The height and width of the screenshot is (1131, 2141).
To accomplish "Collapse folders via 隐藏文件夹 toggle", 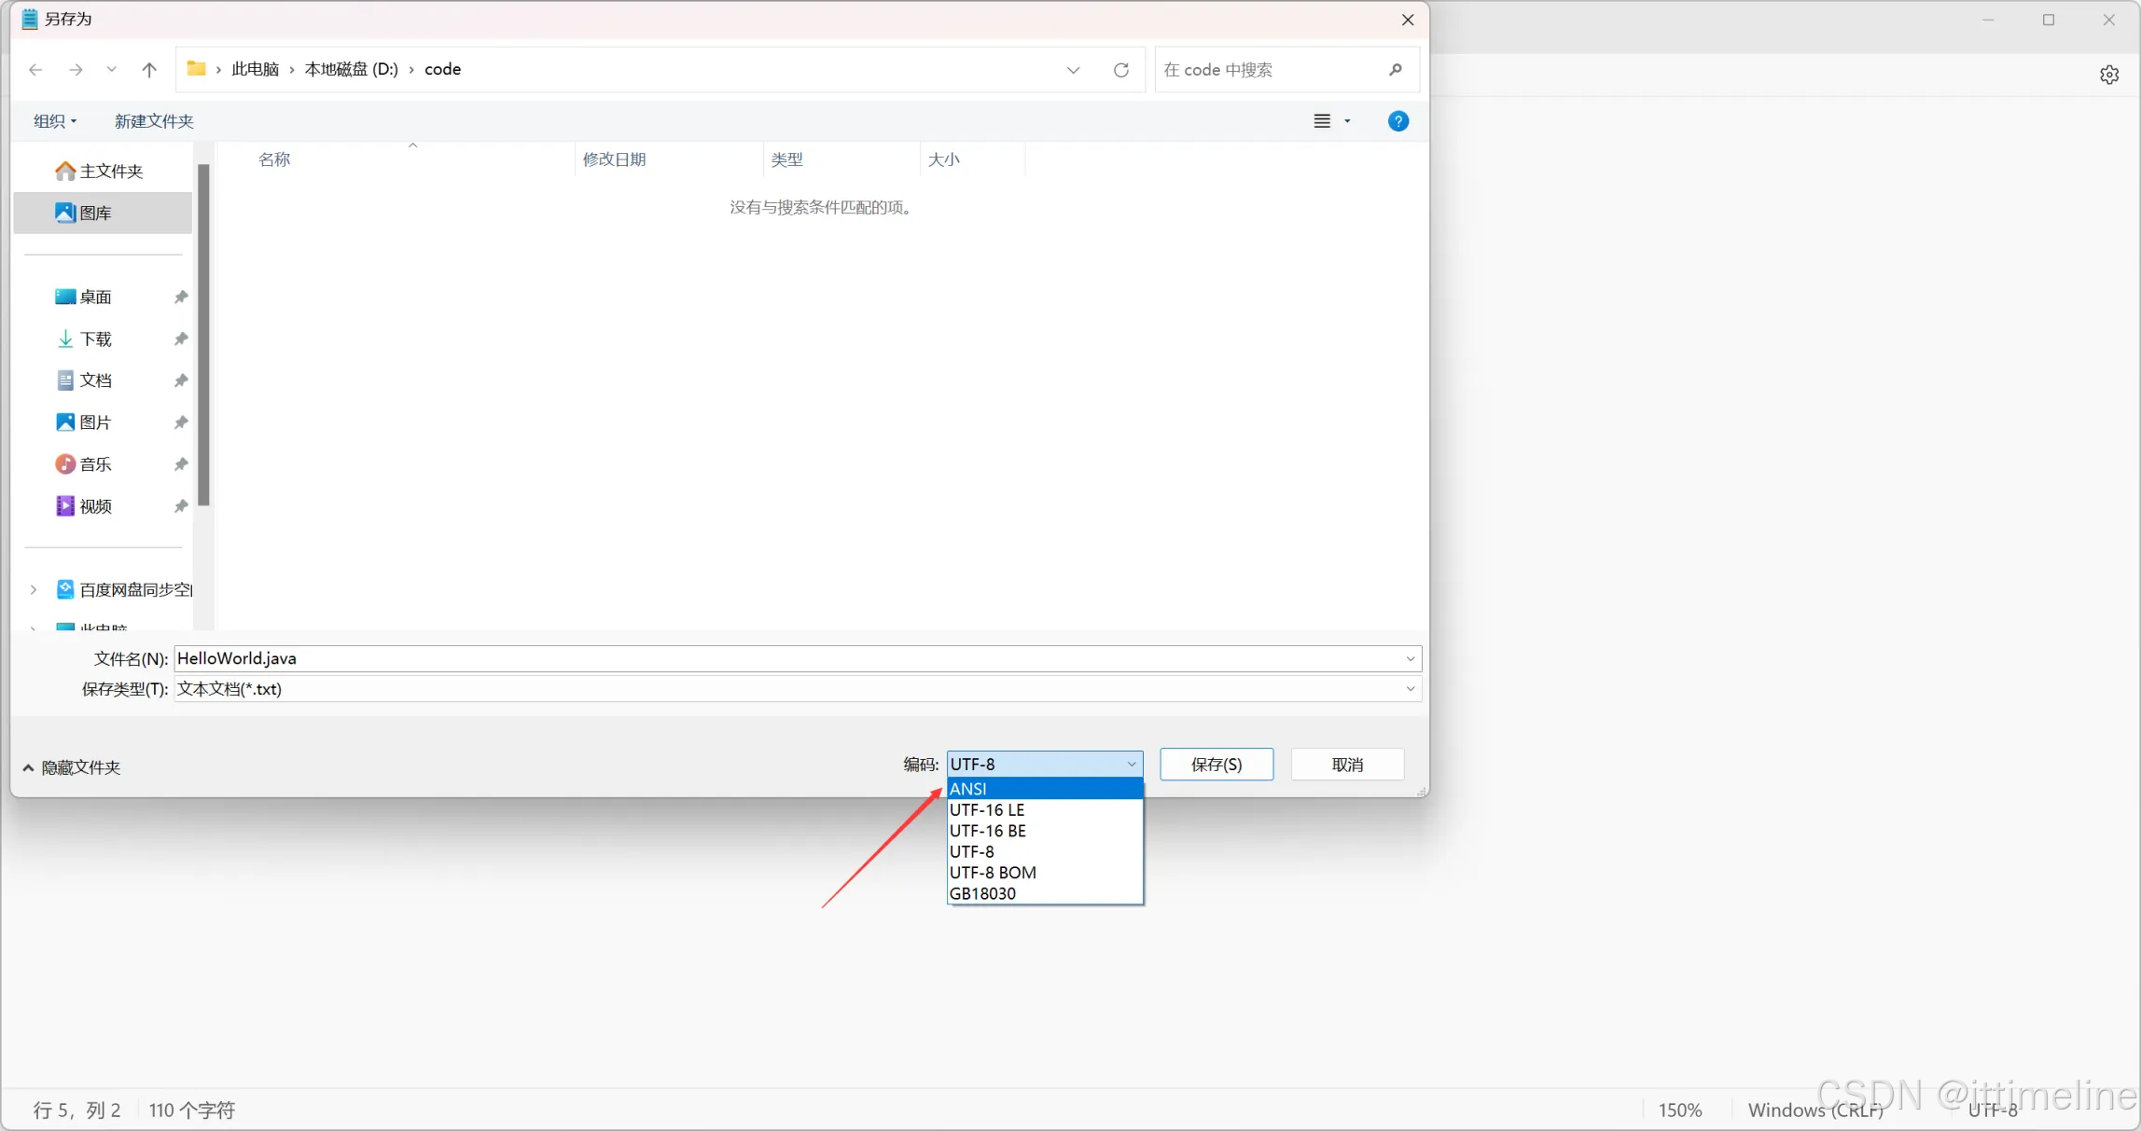I will pyautogui.click(x=72, y=767).
